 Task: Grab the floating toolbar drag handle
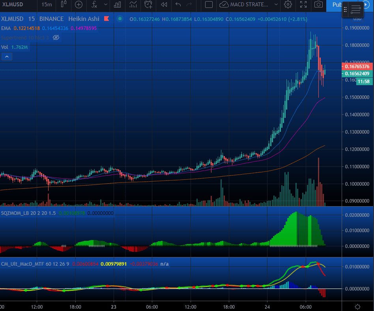click(x=345, y=9)
